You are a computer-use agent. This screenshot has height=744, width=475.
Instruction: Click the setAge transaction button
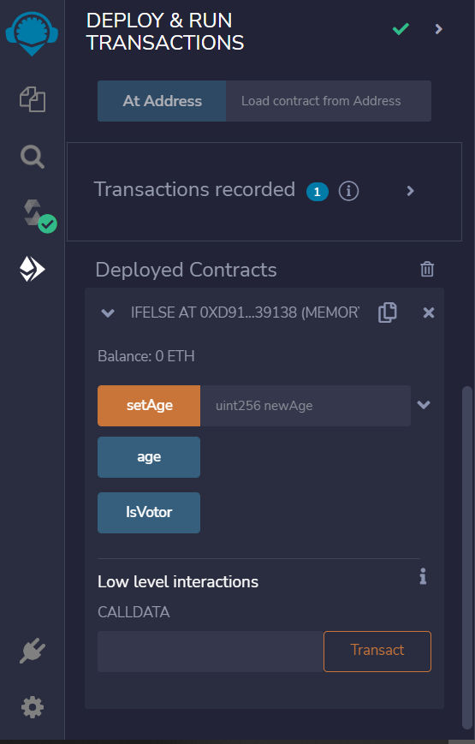pos(149,406)
